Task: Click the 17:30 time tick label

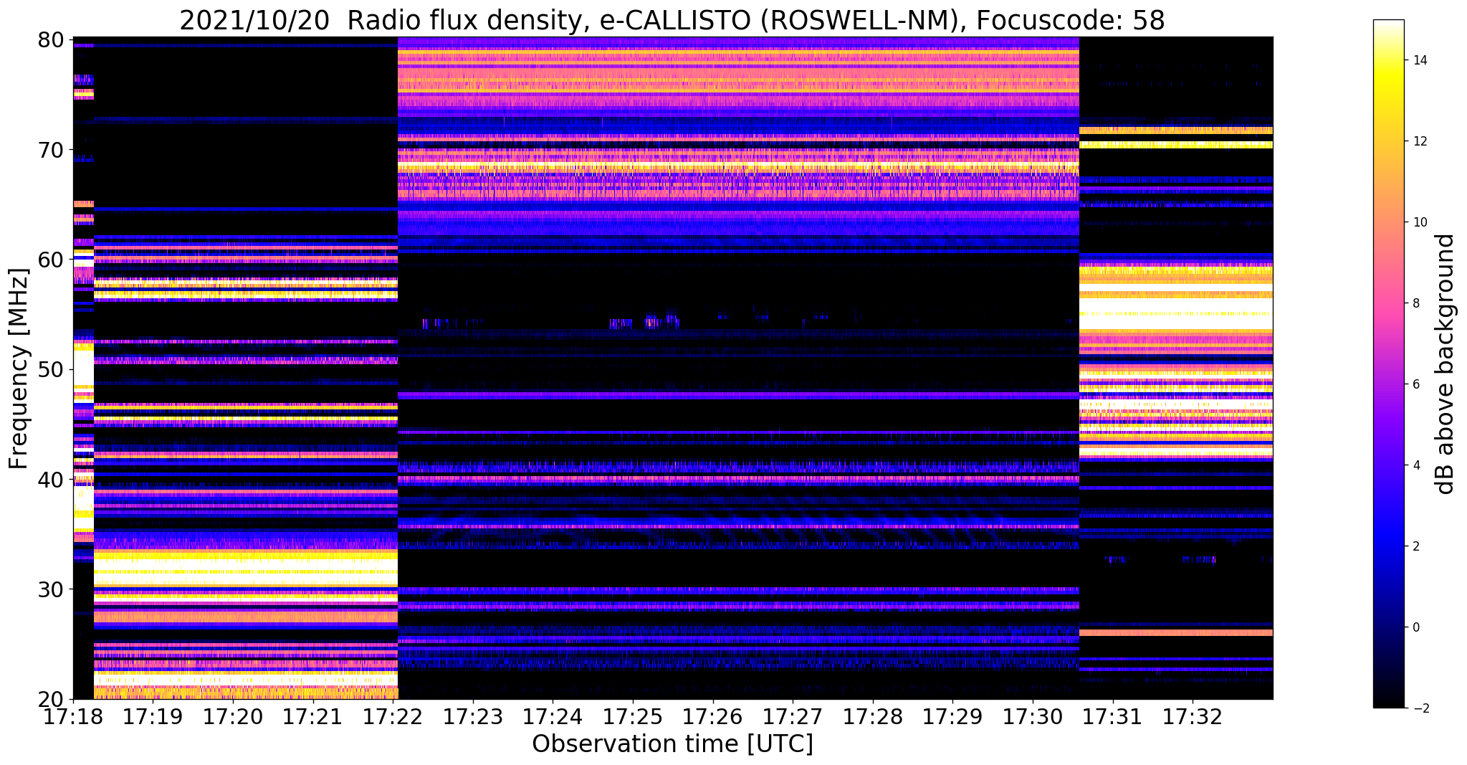Action: point(1033,717)
